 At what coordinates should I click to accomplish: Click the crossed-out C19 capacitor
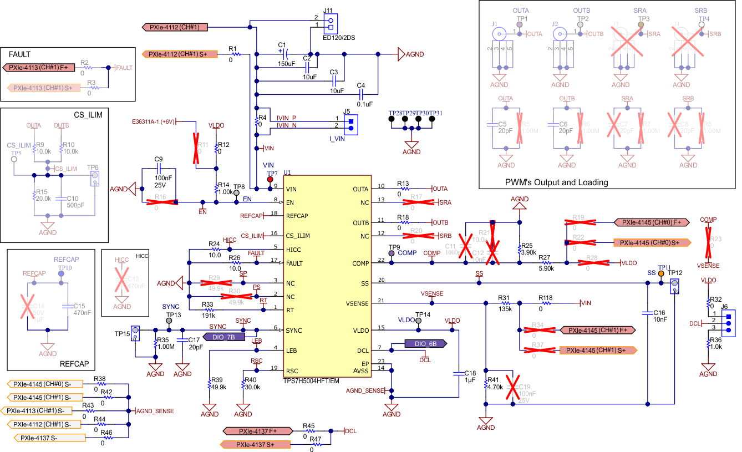[514, 387]
